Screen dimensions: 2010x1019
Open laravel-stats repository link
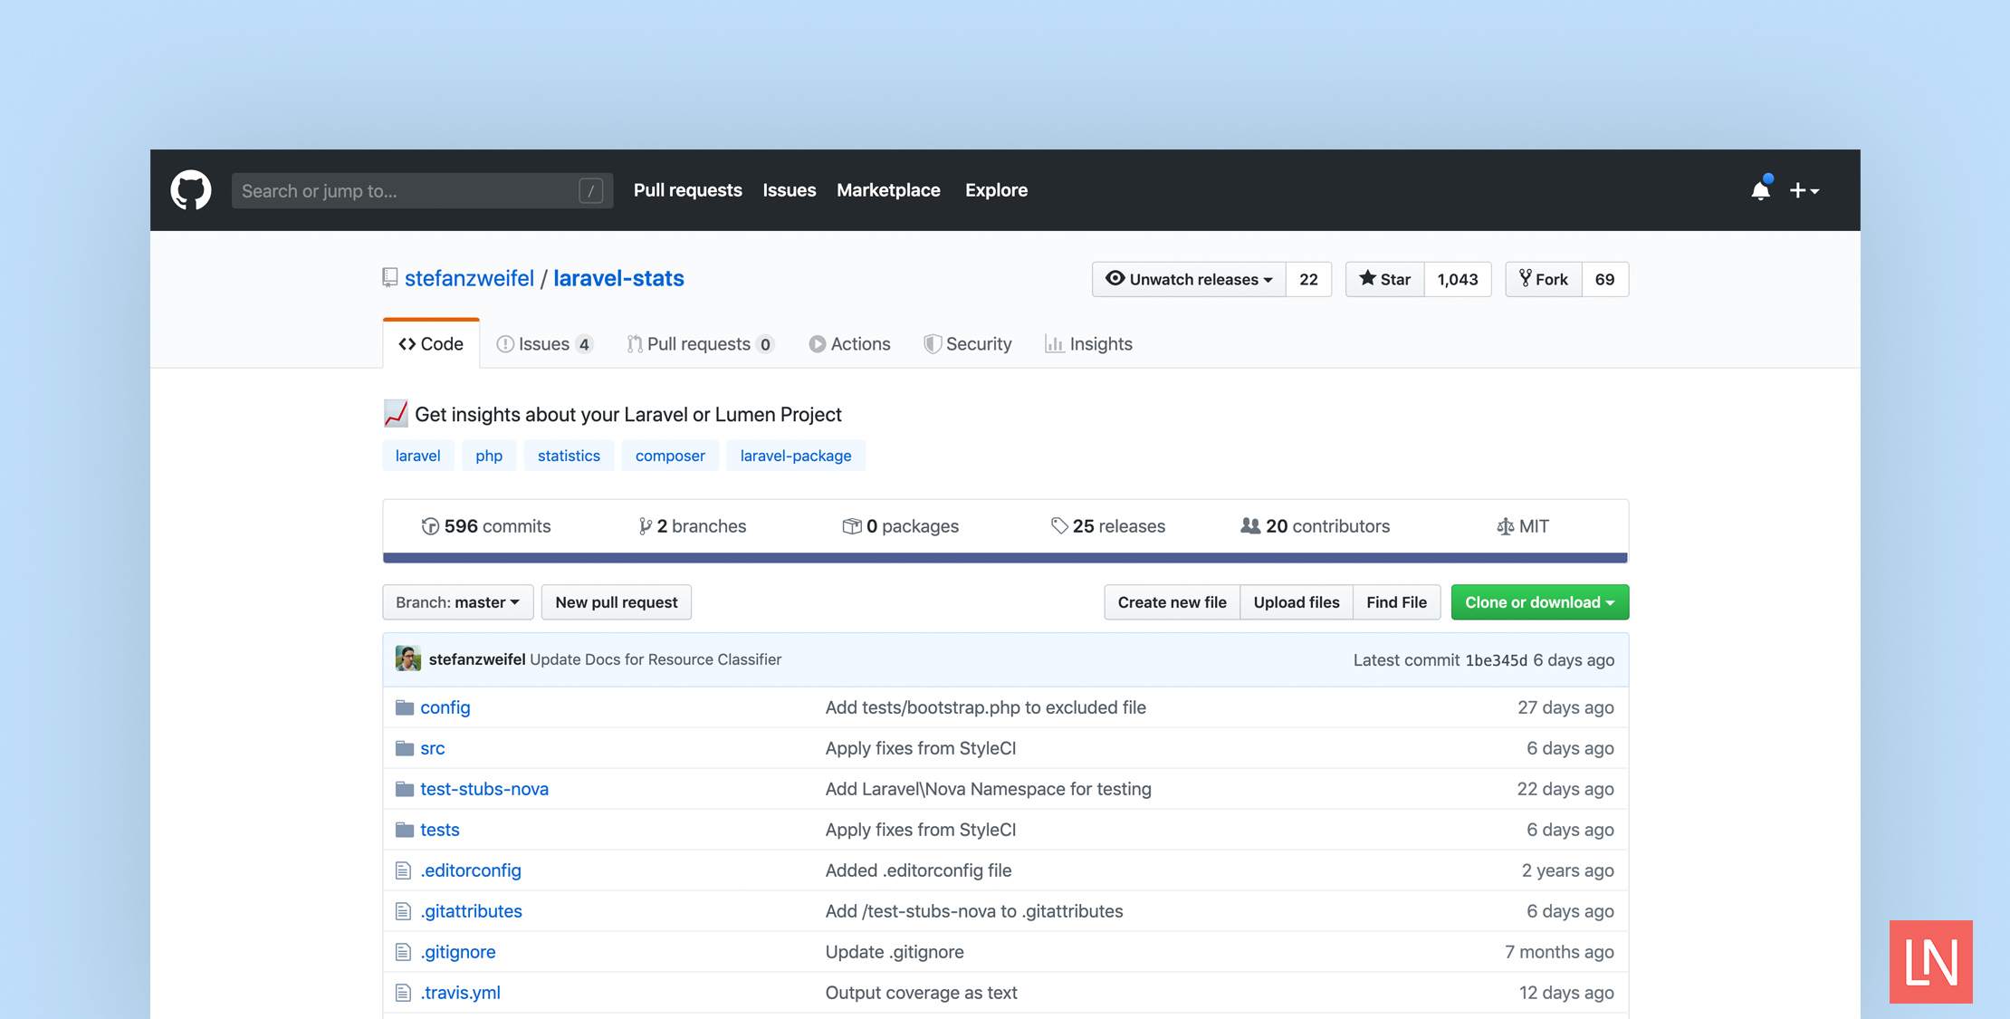618,278
